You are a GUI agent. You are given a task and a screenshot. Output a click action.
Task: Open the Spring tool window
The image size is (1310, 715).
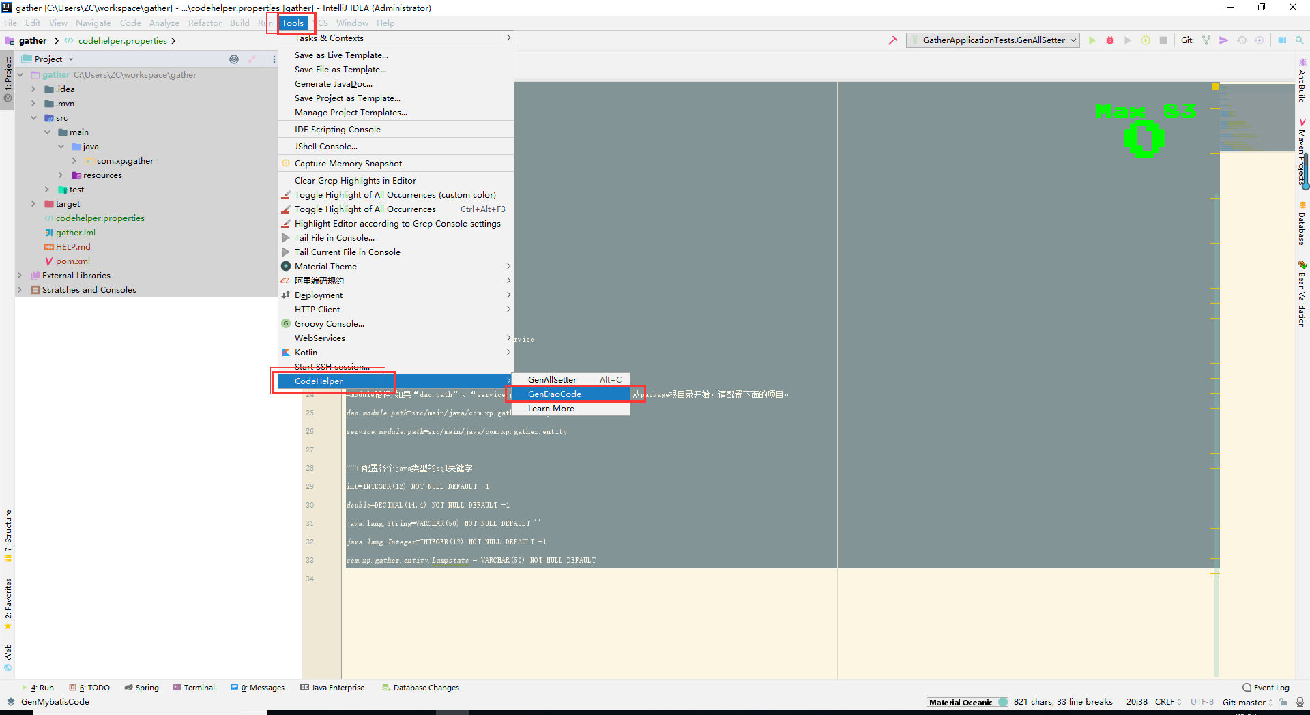[x=141, y=688]
